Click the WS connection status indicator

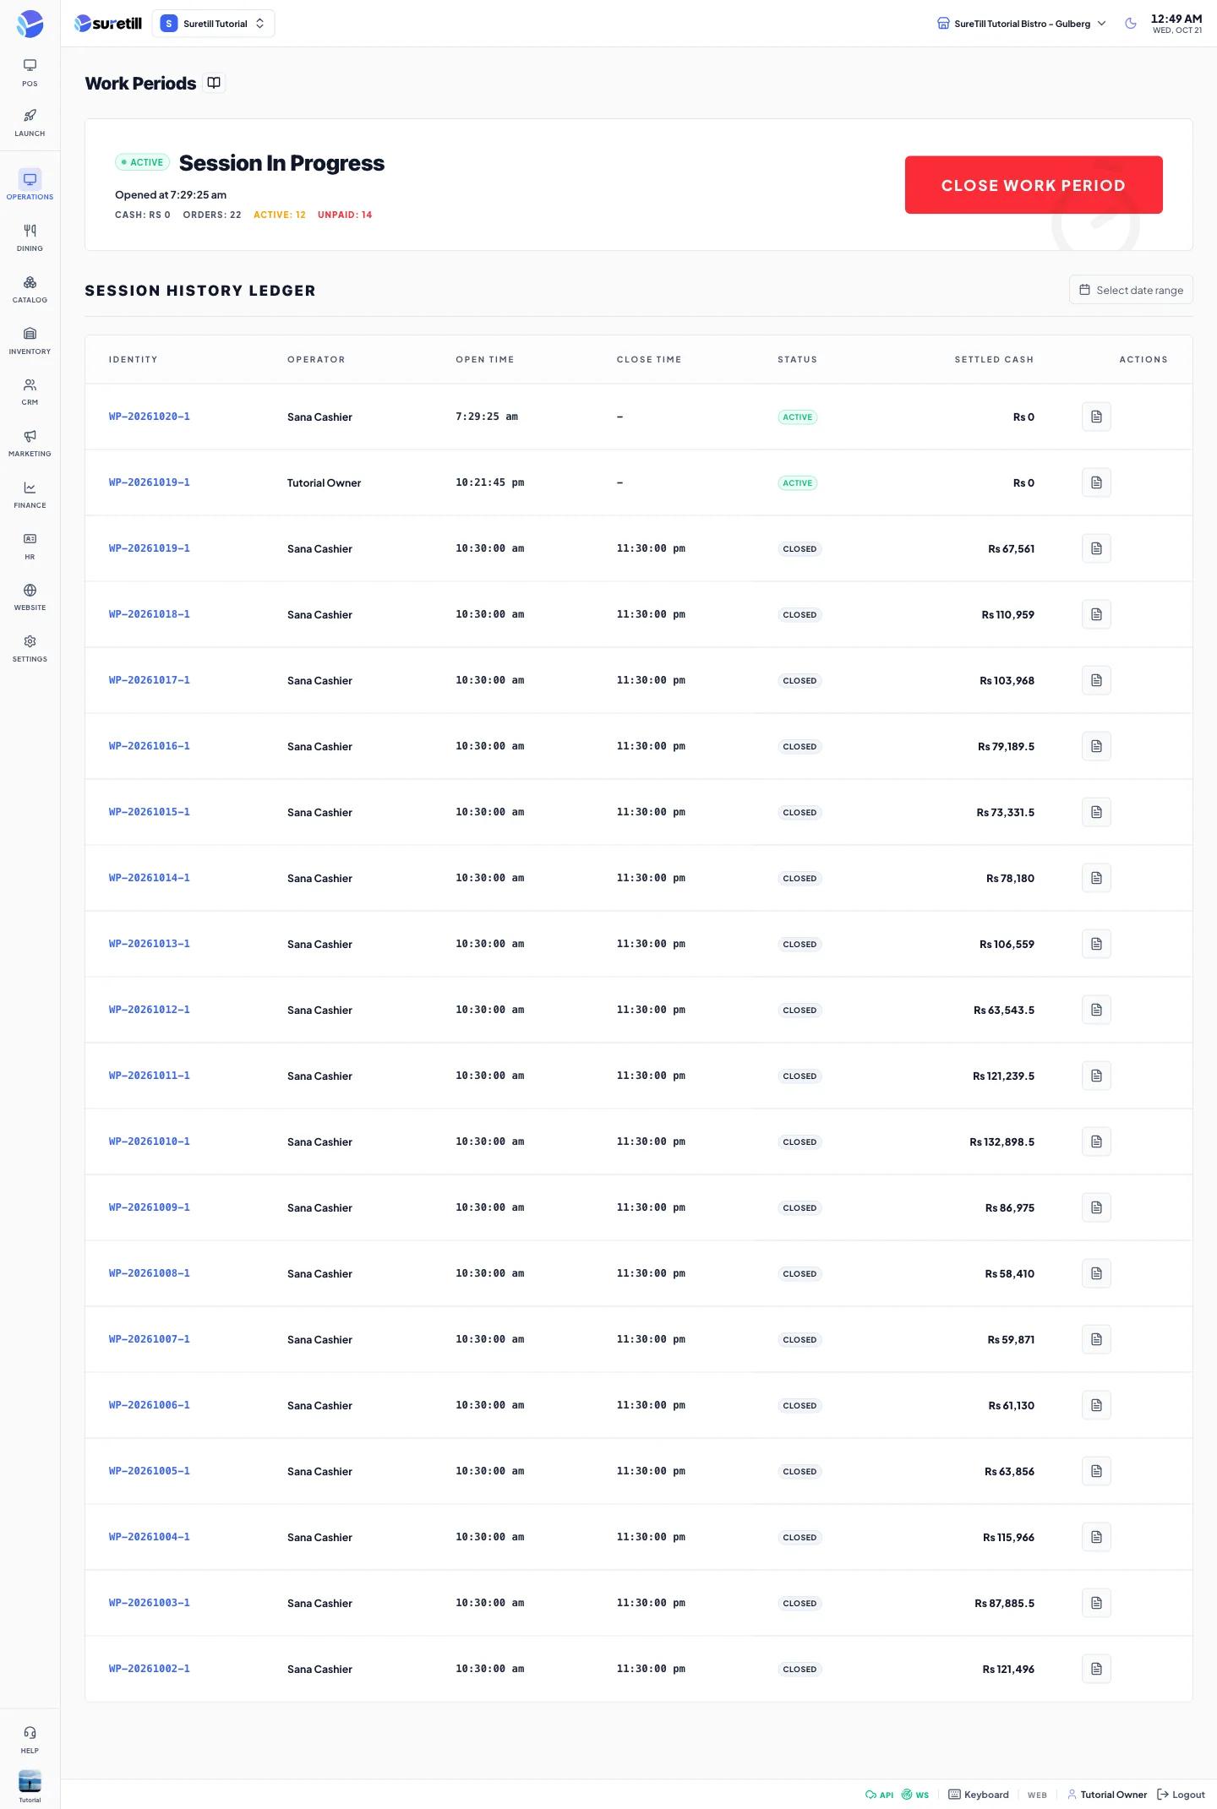pos(915,1795)
